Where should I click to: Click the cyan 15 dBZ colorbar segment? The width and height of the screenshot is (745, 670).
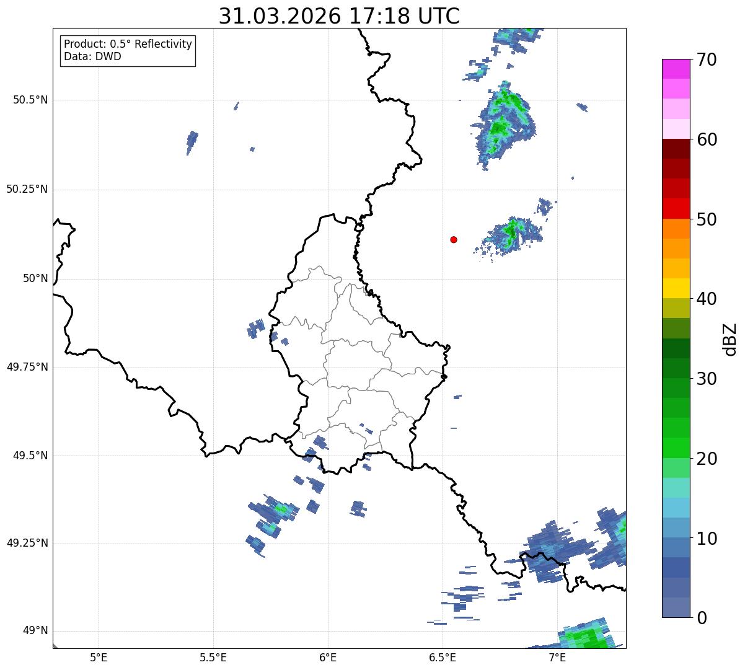tap(676, 488)
